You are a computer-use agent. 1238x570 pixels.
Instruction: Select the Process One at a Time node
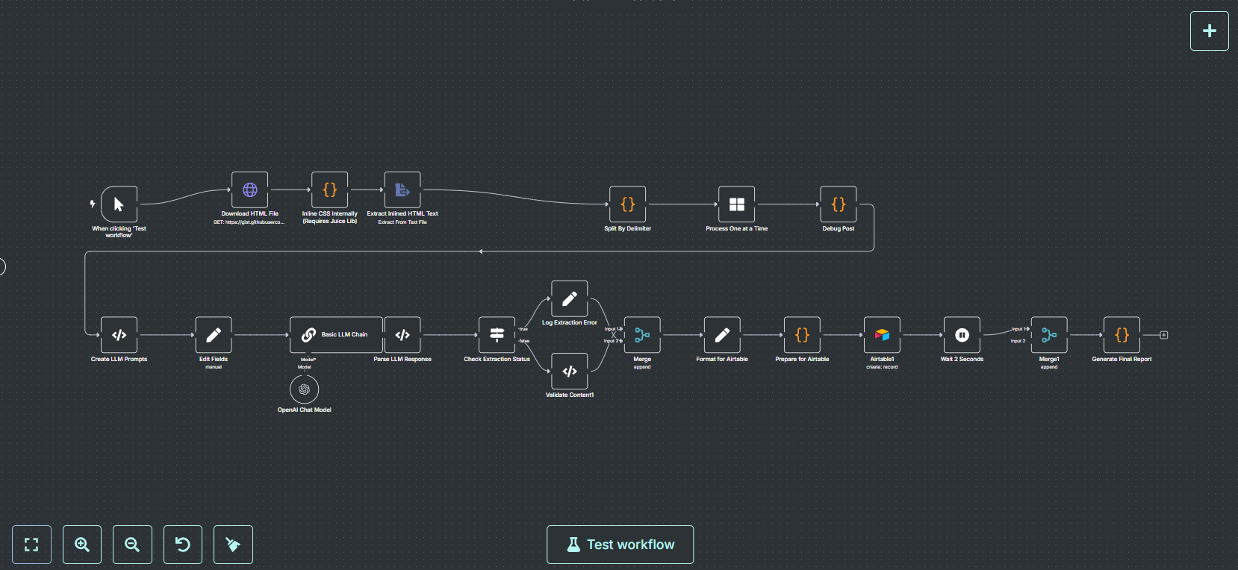coord(737,204)
